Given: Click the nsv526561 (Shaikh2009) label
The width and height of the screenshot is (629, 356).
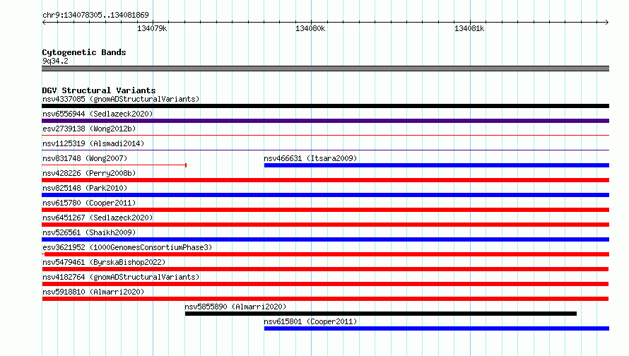Looking at the screenshot, I should coord(89,232).
